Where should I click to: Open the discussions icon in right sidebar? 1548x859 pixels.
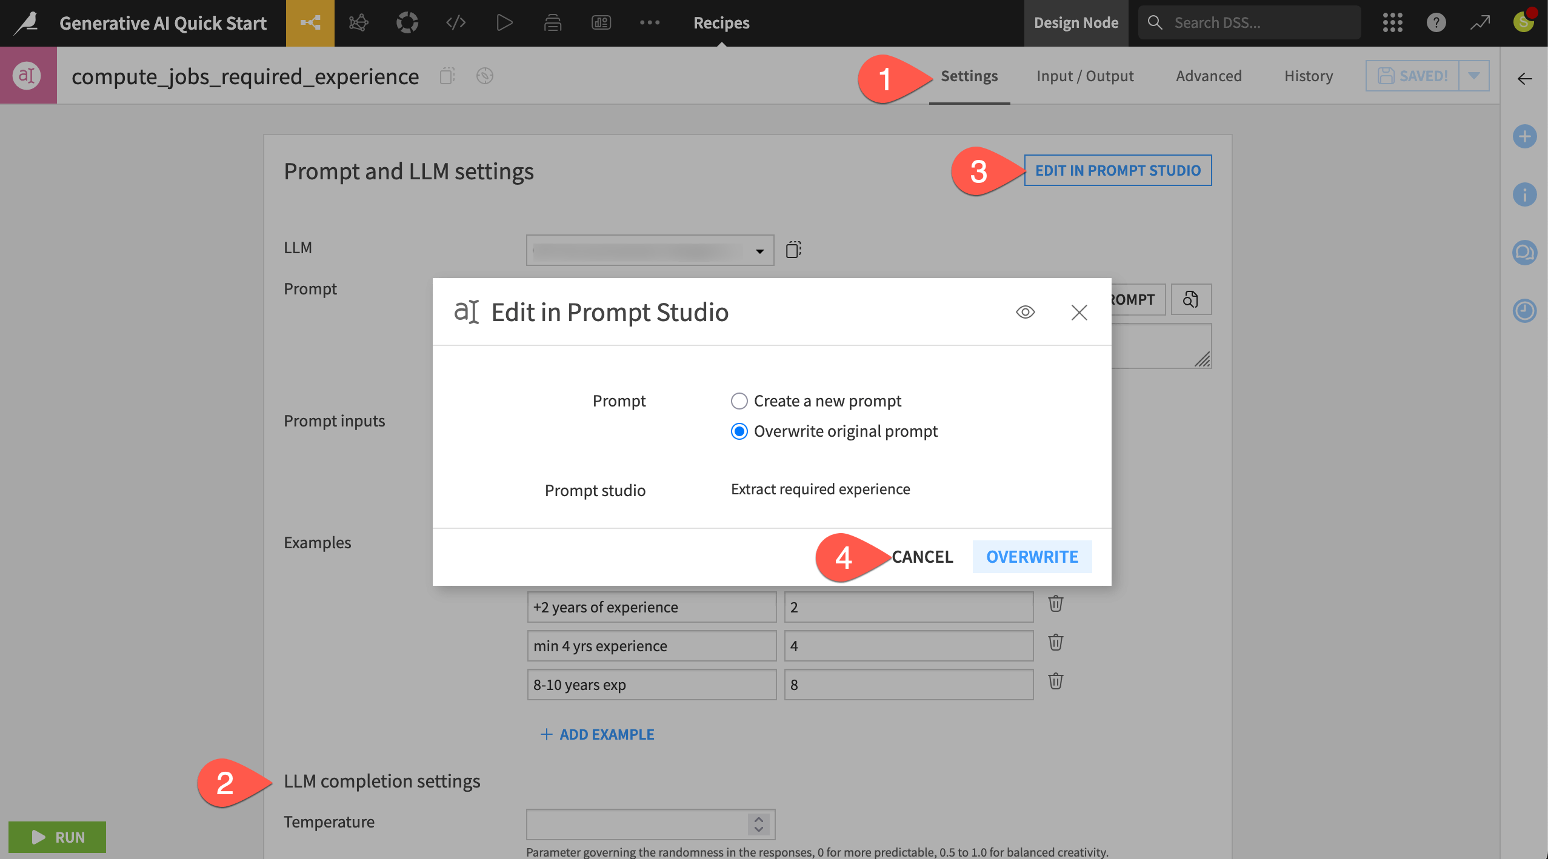tap(1524, 253)
